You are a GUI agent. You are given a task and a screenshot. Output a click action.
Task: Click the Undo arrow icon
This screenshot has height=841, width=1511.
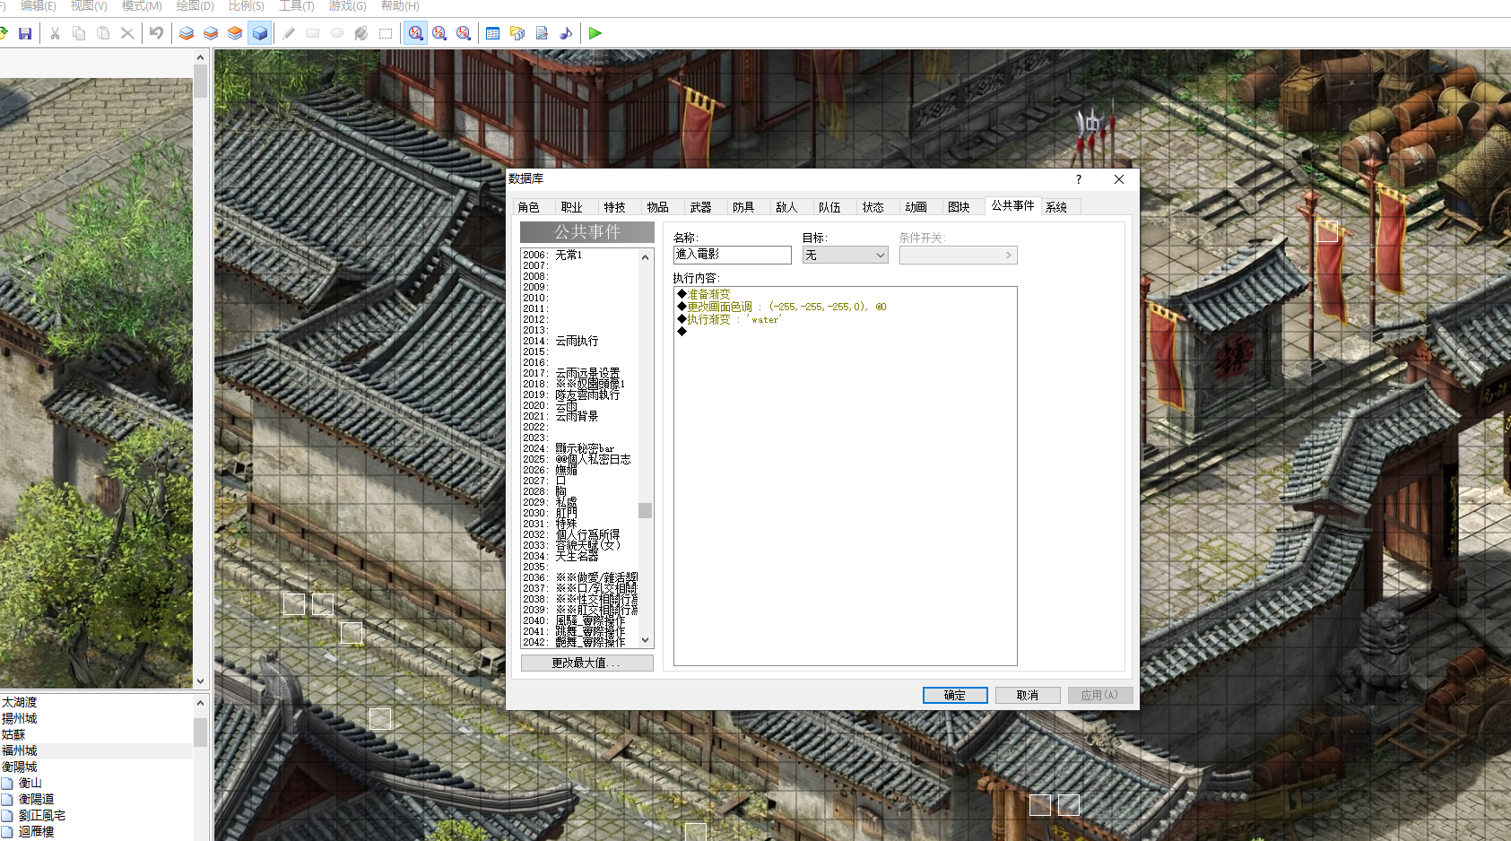pos(157,33)
